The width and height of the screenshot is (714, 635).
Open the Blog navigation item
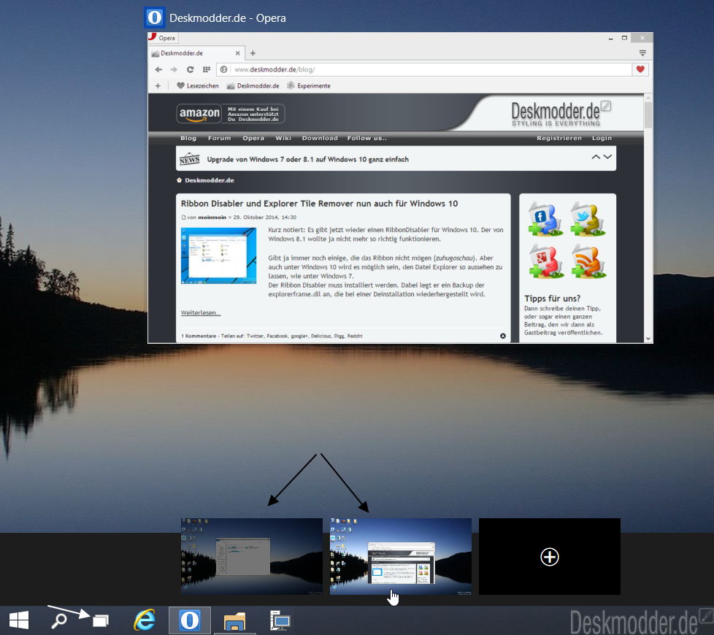pyautogui.click(x=188, y=138)
